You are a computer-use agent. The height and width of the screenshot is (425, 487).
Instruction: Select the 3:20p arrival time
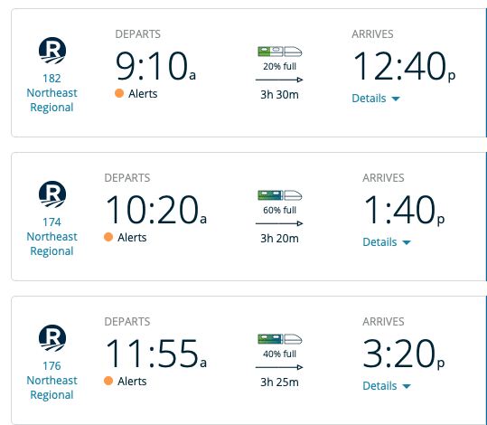[x=404, y=354]
